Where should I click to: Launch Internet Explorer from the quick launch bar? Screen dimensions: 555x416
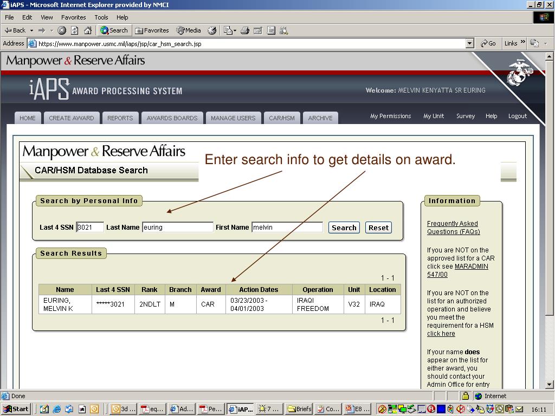(x=56, y=409)
